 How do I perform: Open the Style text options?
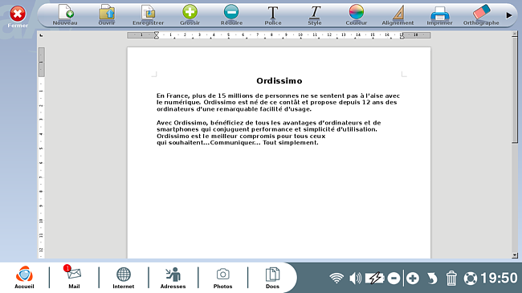pyautogui.click(x=315, y=15)
